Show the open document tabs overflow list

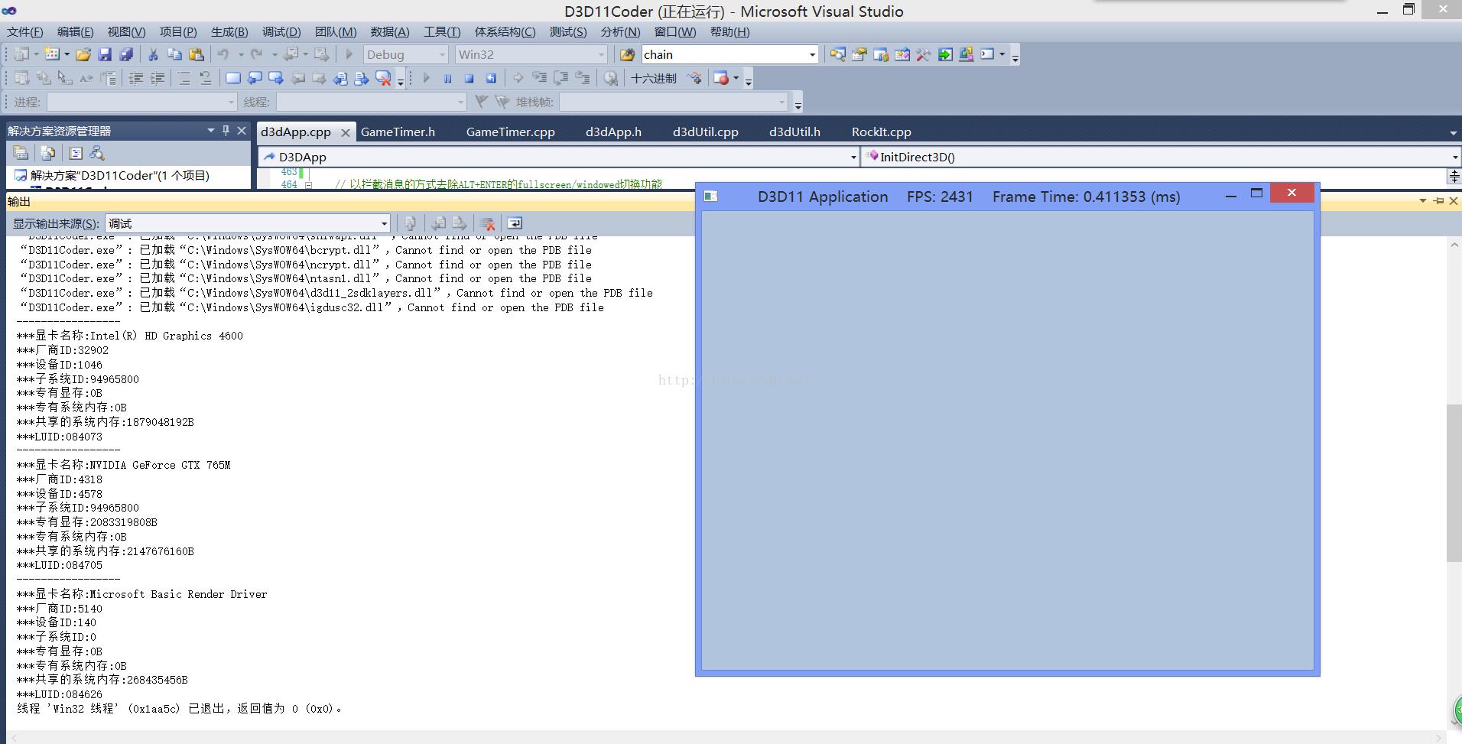tap(1453, 132)
